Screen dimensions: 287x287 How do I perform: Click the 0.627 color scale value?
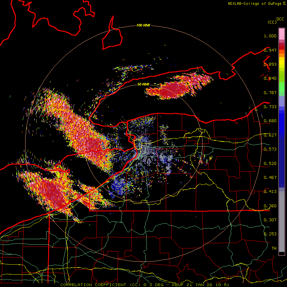point(270,135)
